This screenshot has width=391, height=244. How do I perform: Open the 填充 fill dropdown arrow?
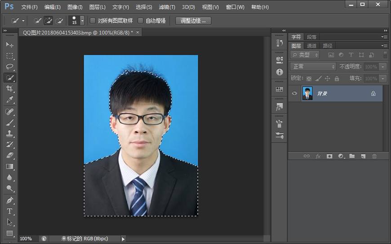coord(383,78)
